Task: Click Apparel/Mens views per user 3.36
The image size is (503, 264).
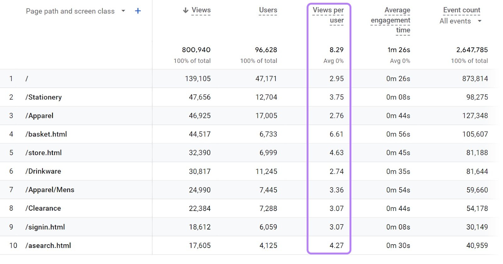Action: [336, 190]
